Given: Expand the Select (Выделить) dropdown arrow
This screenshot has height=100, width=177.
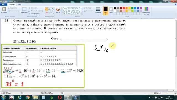Looking at the screenshot, I should click(x=24, y=14).
